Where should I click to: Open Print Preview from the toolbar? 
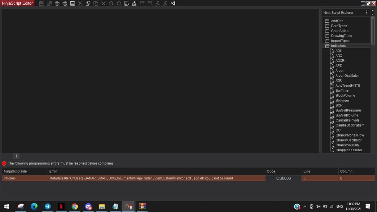point(65,3)
